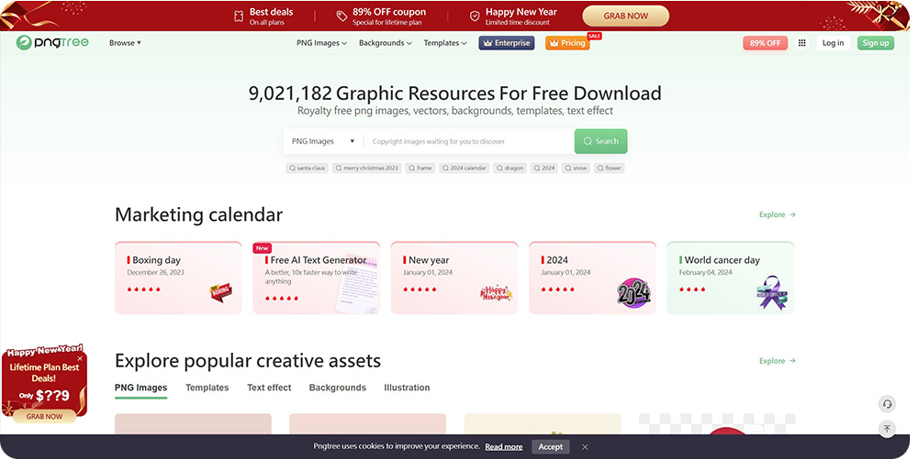Viewport: 918px width, 459px height.
Task: Click the customer support headset icon
Action: tap(887, 404)
